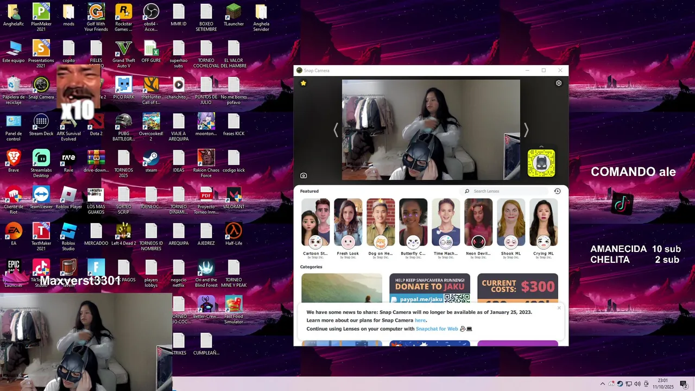Select the Rave desktop icon
The height and width of the screenshot is (391, 695).
(x=68, y=161)
